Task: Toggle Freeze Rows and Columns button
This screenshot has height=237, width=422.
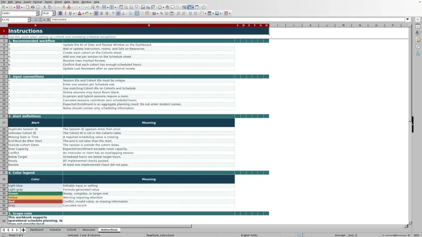Action: pos(190,7)
